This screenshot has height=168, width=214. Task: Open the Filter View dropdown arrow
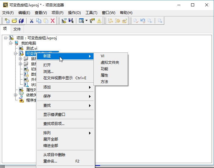[86, 21]
